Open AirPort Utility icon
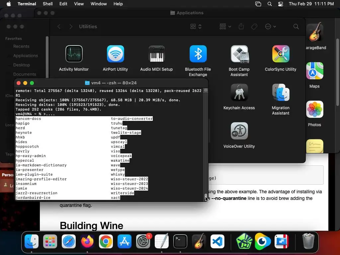 tap(115, 54)
